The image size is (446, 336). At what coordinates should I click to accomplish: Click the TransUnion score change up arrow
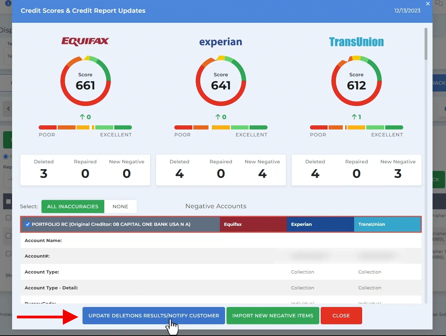(354, 117)
